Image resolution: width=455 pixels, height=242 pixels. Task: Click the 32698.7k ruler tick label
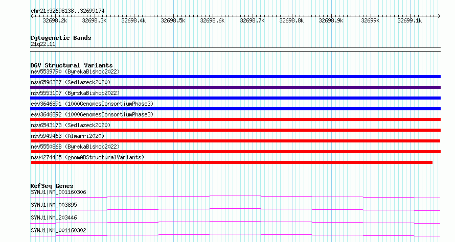(x=252, y=20)
